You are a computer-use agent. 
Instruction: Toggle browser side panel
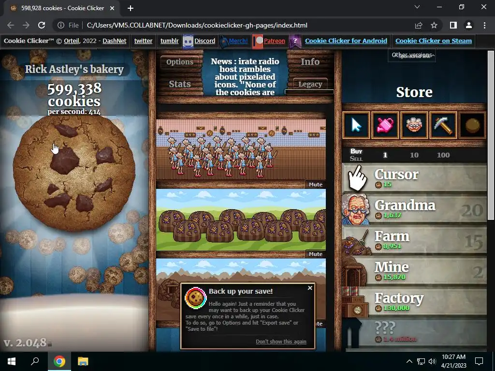click(x=453, y=25)
